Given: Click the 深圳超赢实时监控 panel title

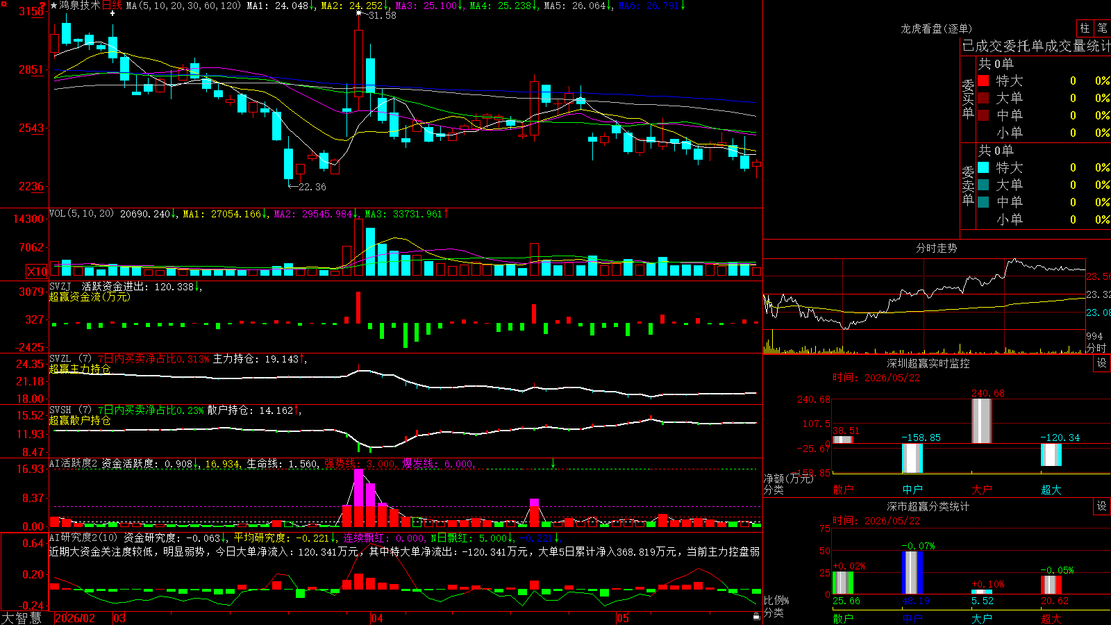Looking at the screenshot, I should click(928, 363).
